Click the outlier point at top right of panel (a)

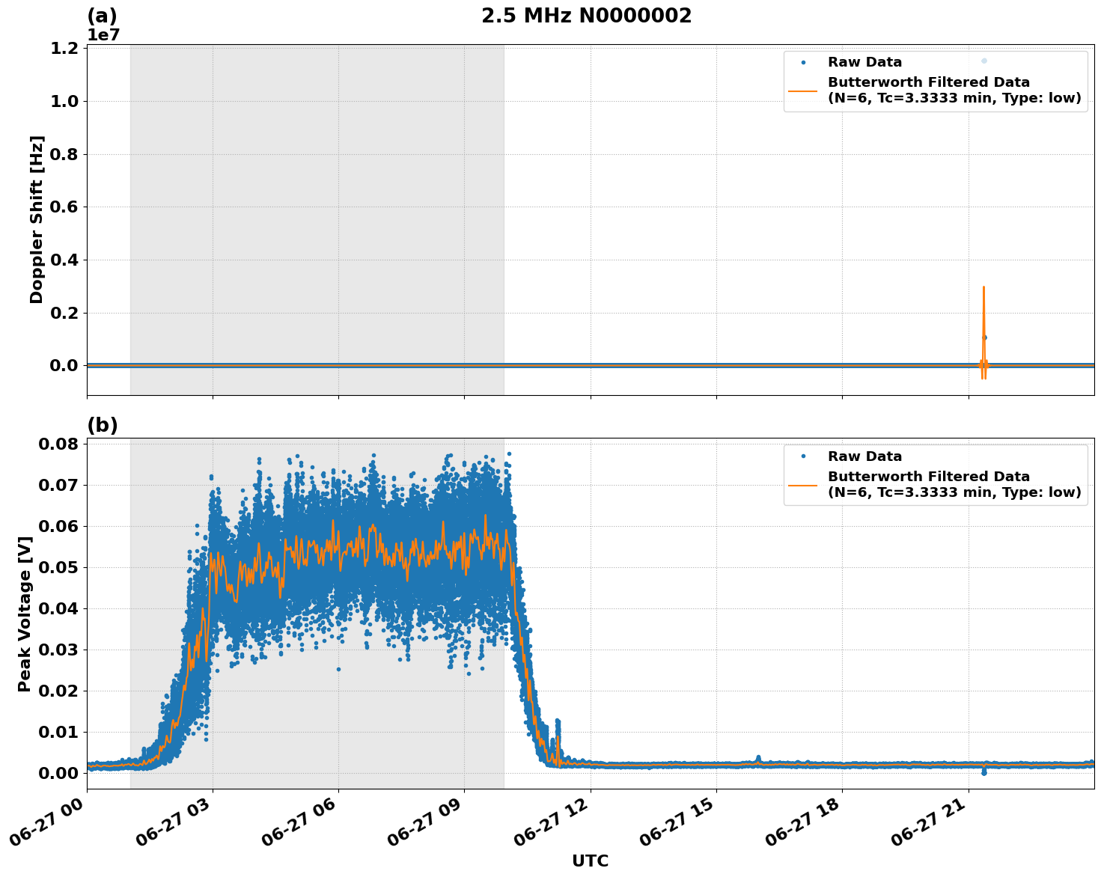click(983, 59)
